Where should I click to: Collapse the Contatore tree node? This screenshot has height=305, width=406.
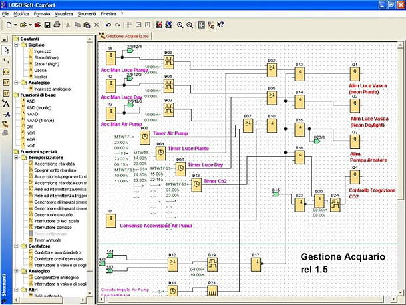point(17,246)
